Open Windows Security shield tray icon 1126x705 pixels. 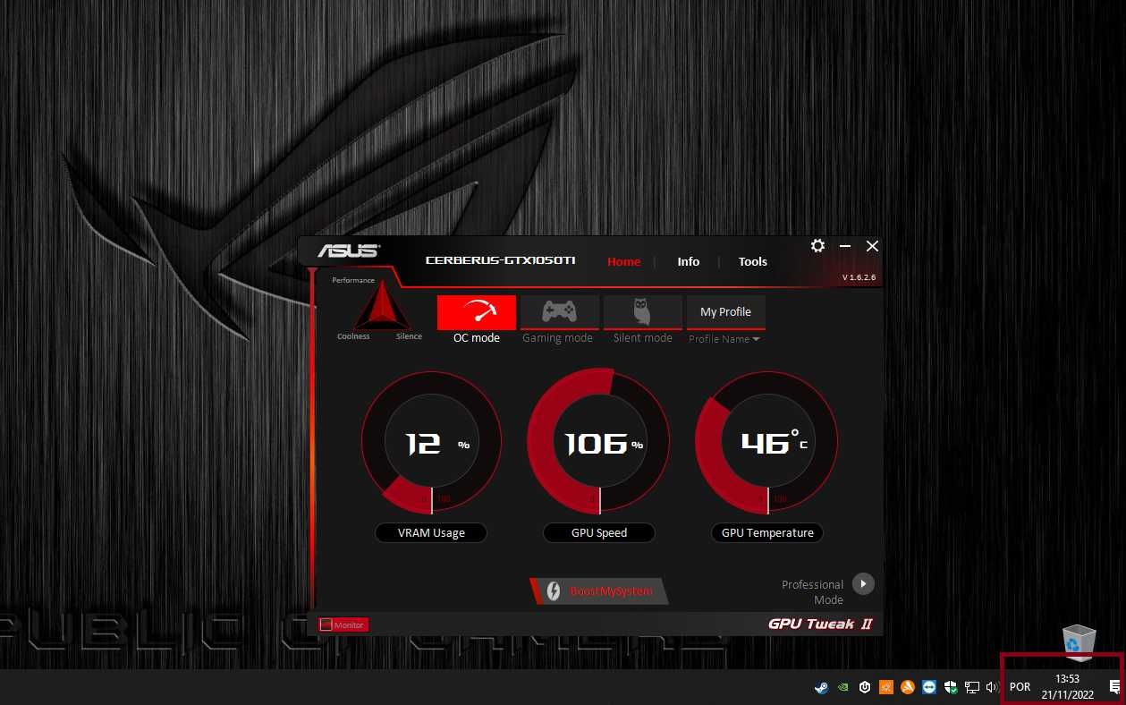(x=951, y=687)
